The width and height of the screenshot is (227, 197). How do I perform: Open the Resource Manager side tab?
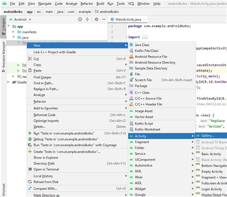pyautogui.click(x=3, y=56)
